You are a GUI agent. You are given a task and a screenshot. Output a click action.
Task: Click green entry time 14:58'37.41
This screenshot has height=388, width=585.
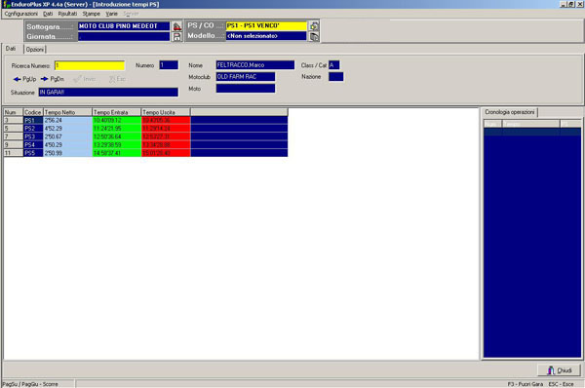(116, 153)
